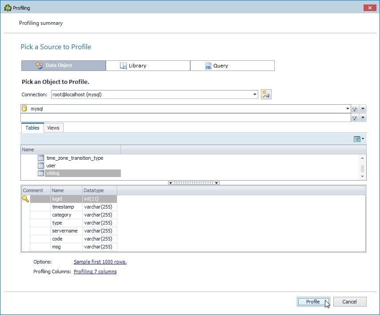Screen dimensions: 380x315
Task: Click the object name search field
Action: click(x=186, y=118)
